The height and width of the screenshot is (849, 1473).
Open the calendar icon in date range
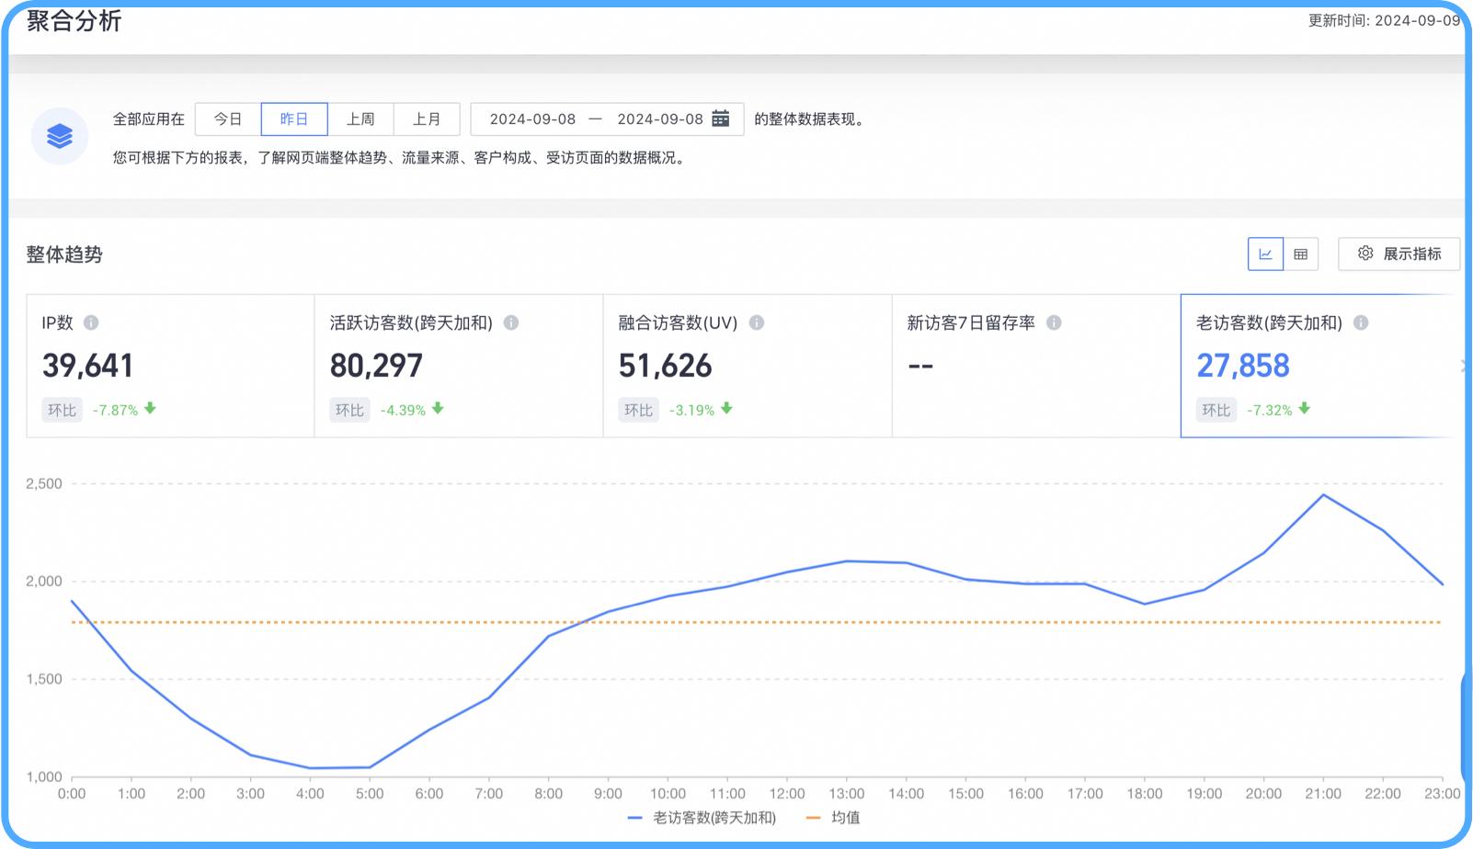(x=721, y=119)
